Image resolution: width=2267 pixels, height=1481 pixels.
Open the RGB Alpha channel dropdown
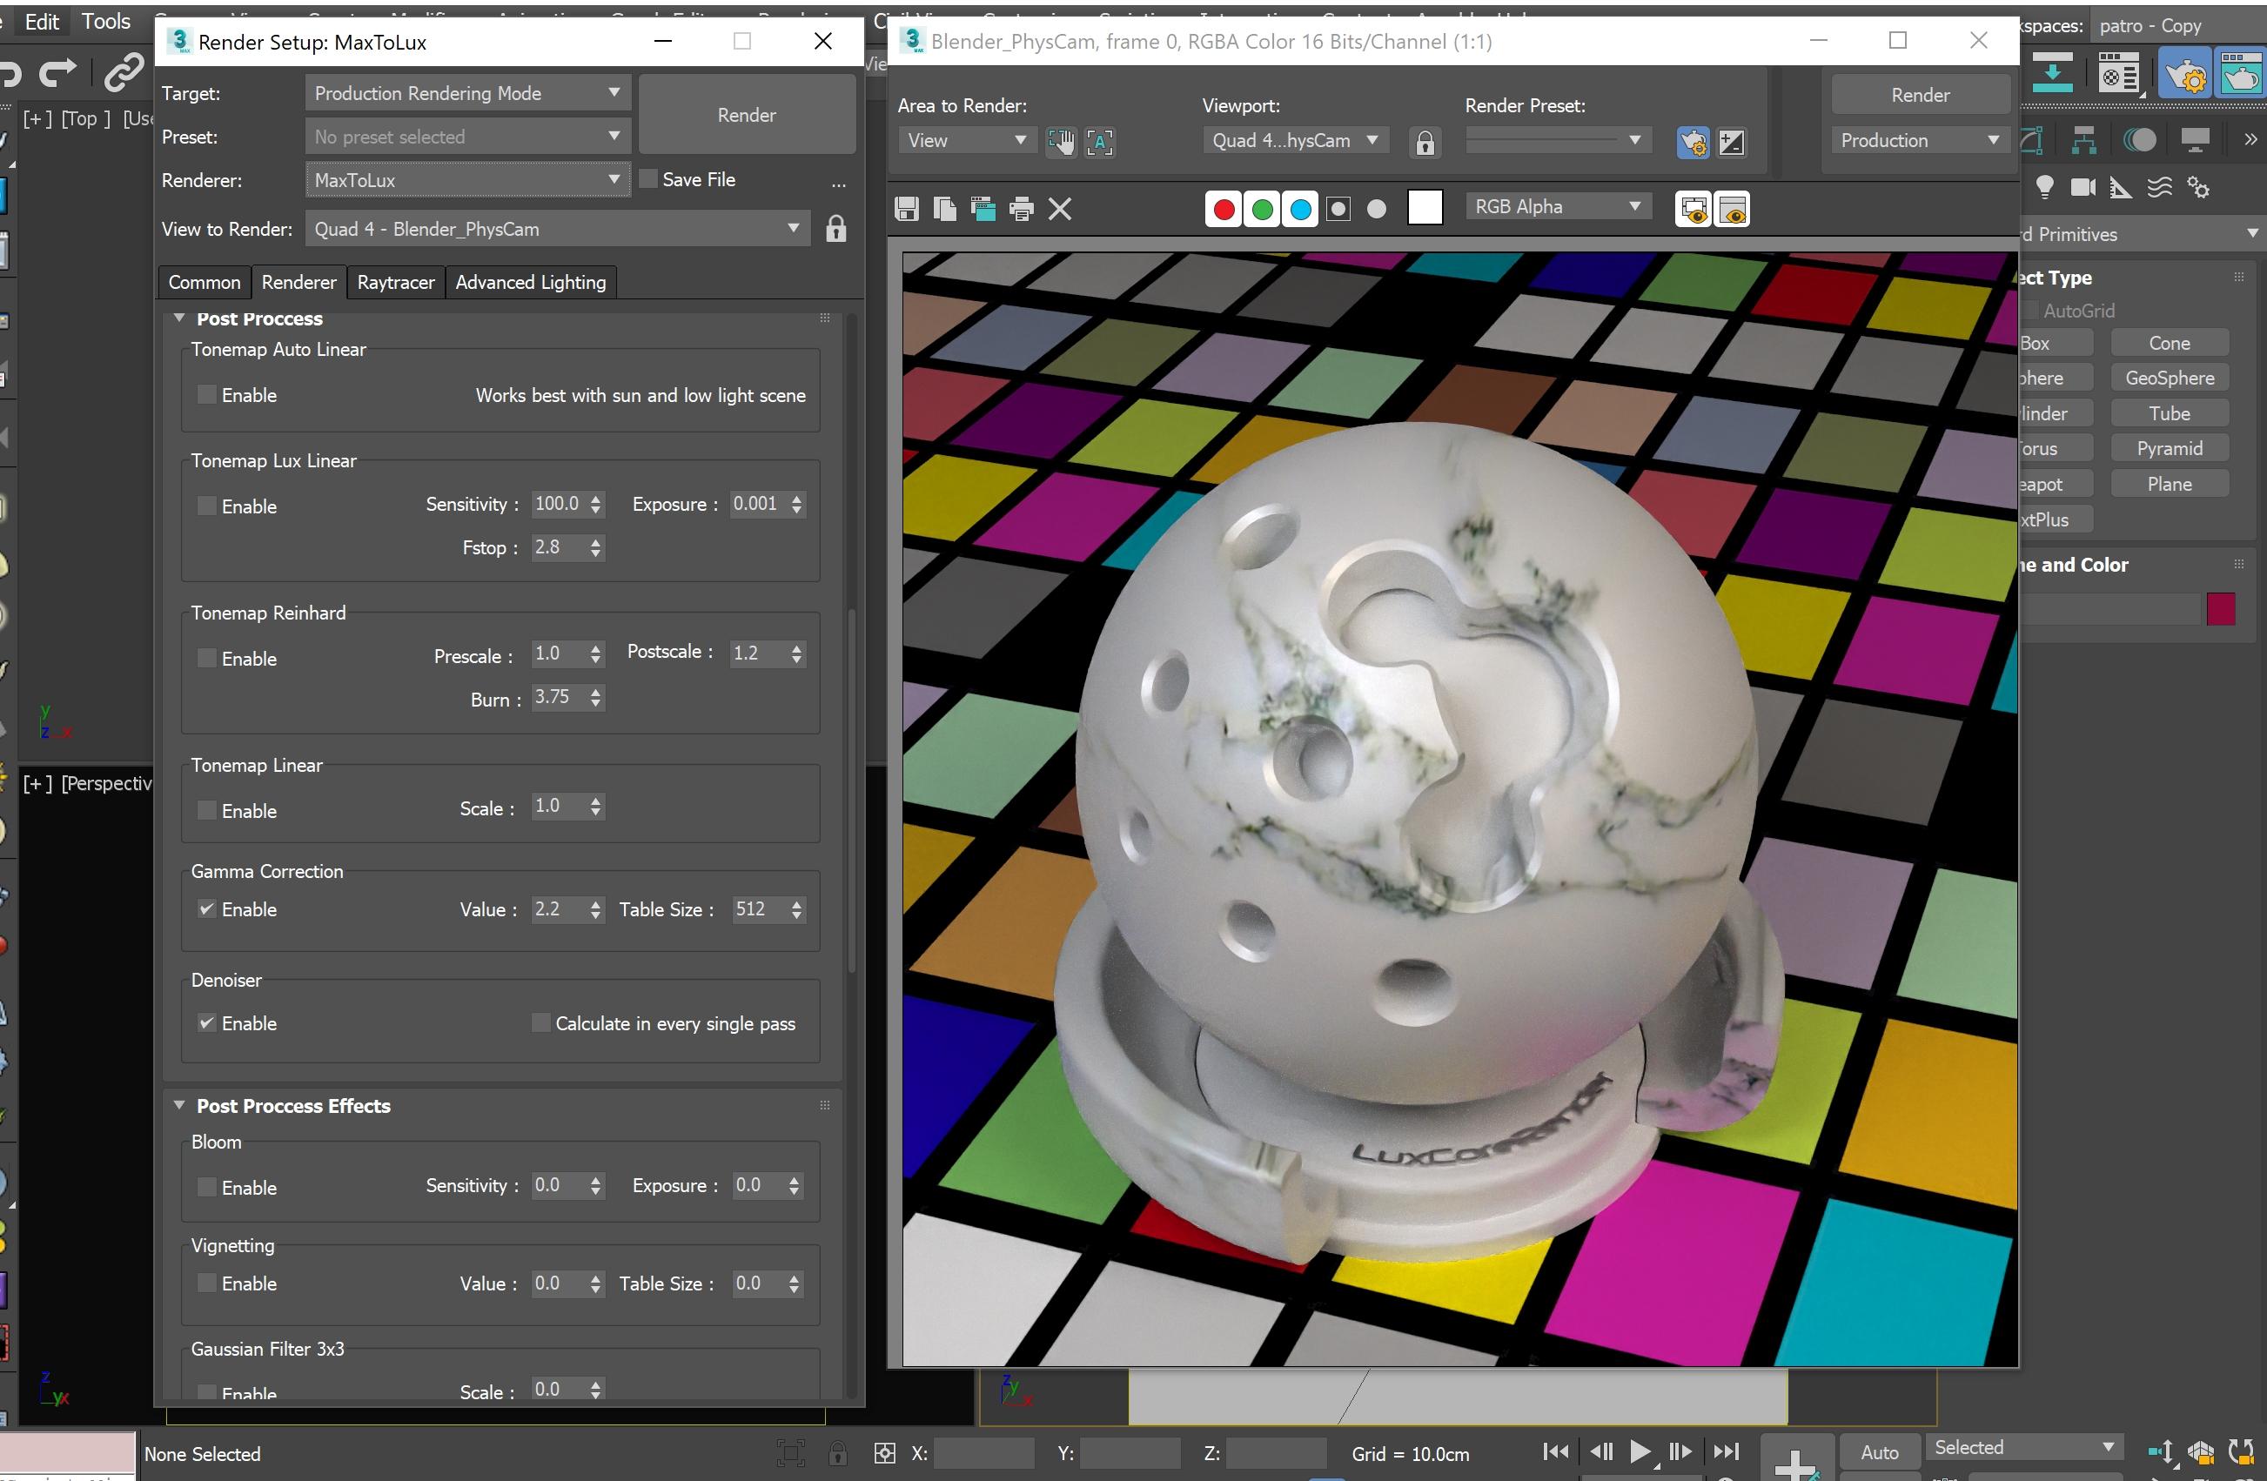pyautogui.click(x=1556, y=207)
